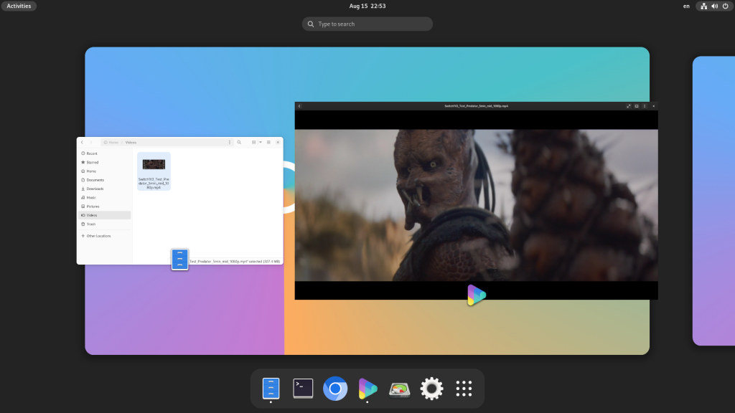Select Documents in the Files sidebar

coord(104,180)
